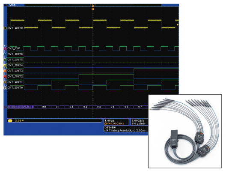Select the yellow channel 1 badge beside analog CNT_OUT0
This screenshot has height=171, width=226.
[5, 28]
